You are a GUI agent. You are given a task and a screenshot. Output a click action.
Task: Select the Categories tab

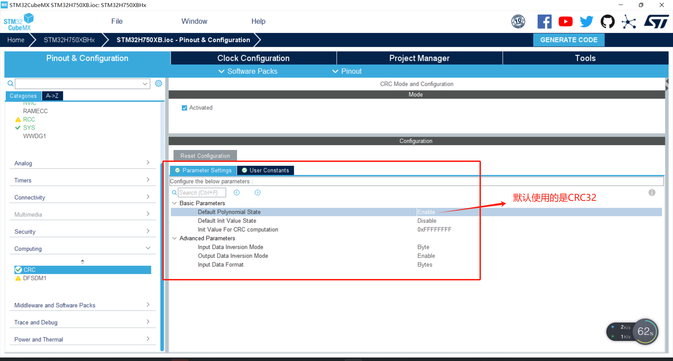click(x=23, y=96)
